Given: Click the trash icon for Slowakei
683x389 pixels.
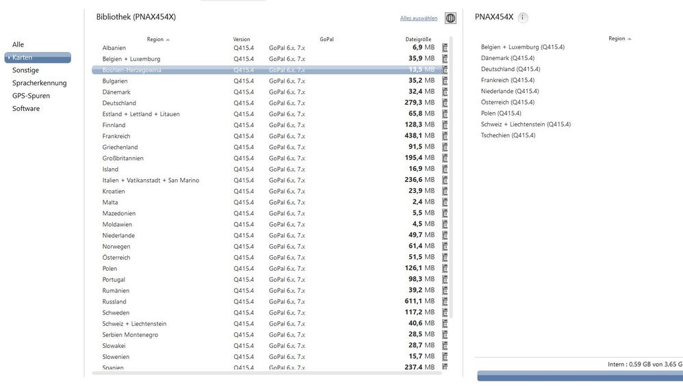Looking at the screenshot, I should tap(445, 346).
